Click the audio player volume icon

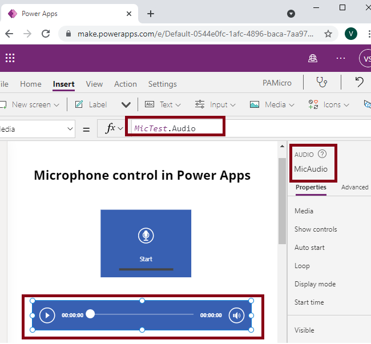click(x=236, y=315)
